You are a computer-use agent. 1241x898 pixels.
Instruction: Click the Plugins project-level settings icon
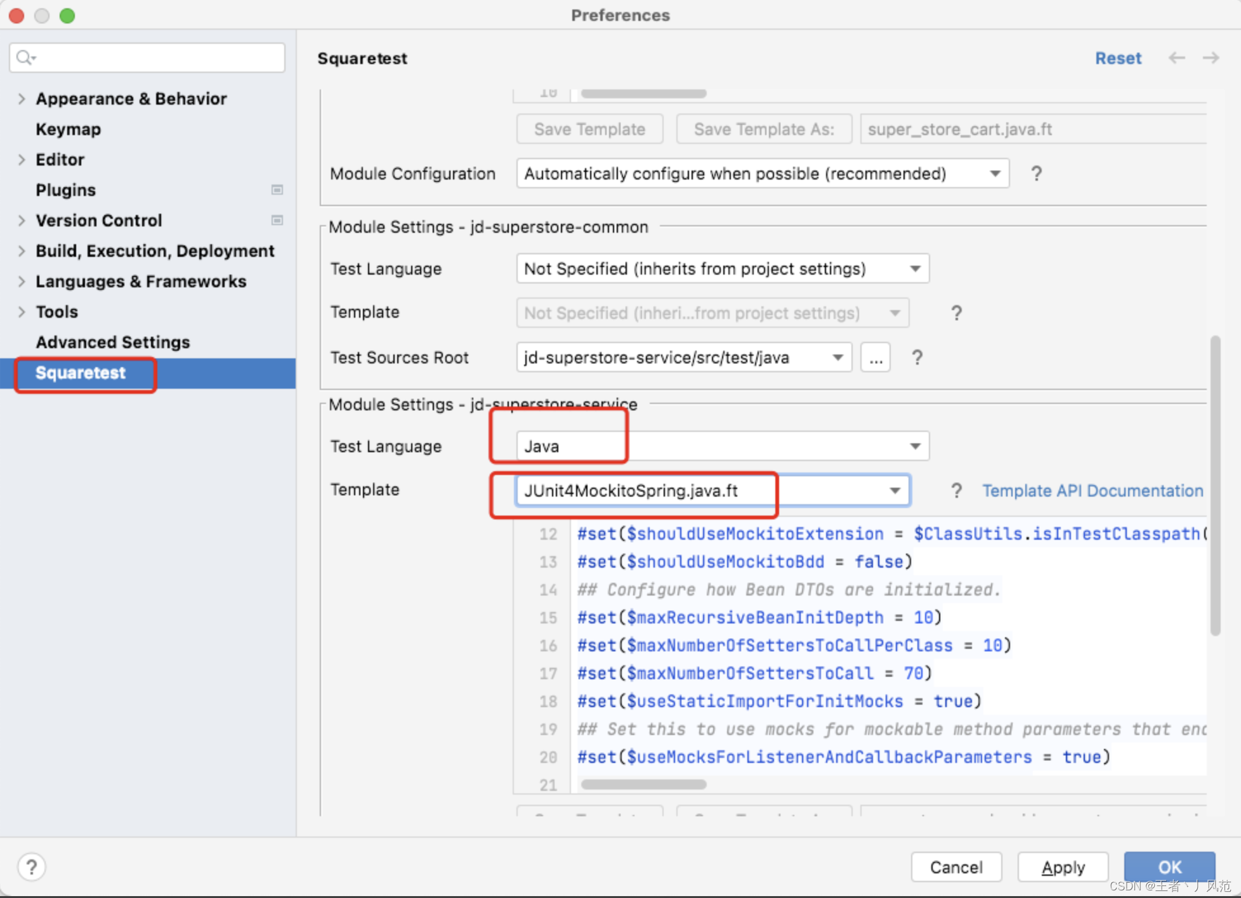277,190
